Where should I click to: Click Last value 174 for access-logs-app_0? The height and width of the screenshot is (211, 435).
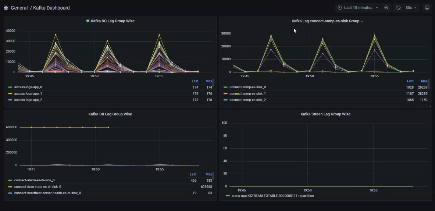[195, 87]
